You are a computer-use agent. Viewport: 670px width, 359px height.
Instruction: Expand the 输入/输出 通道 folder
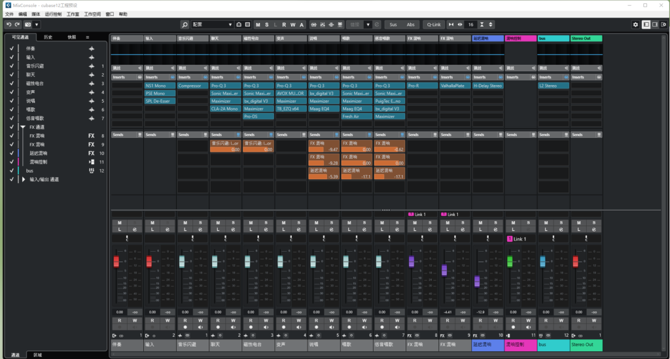click(23, 179)
